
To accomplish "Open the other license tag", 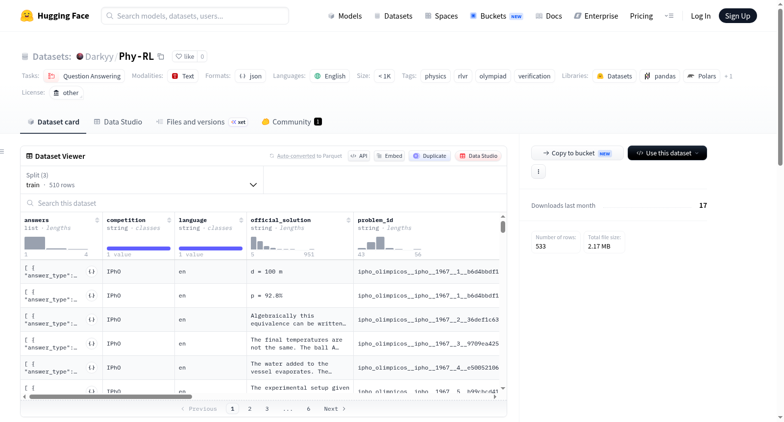I will [x=66, y=93].
